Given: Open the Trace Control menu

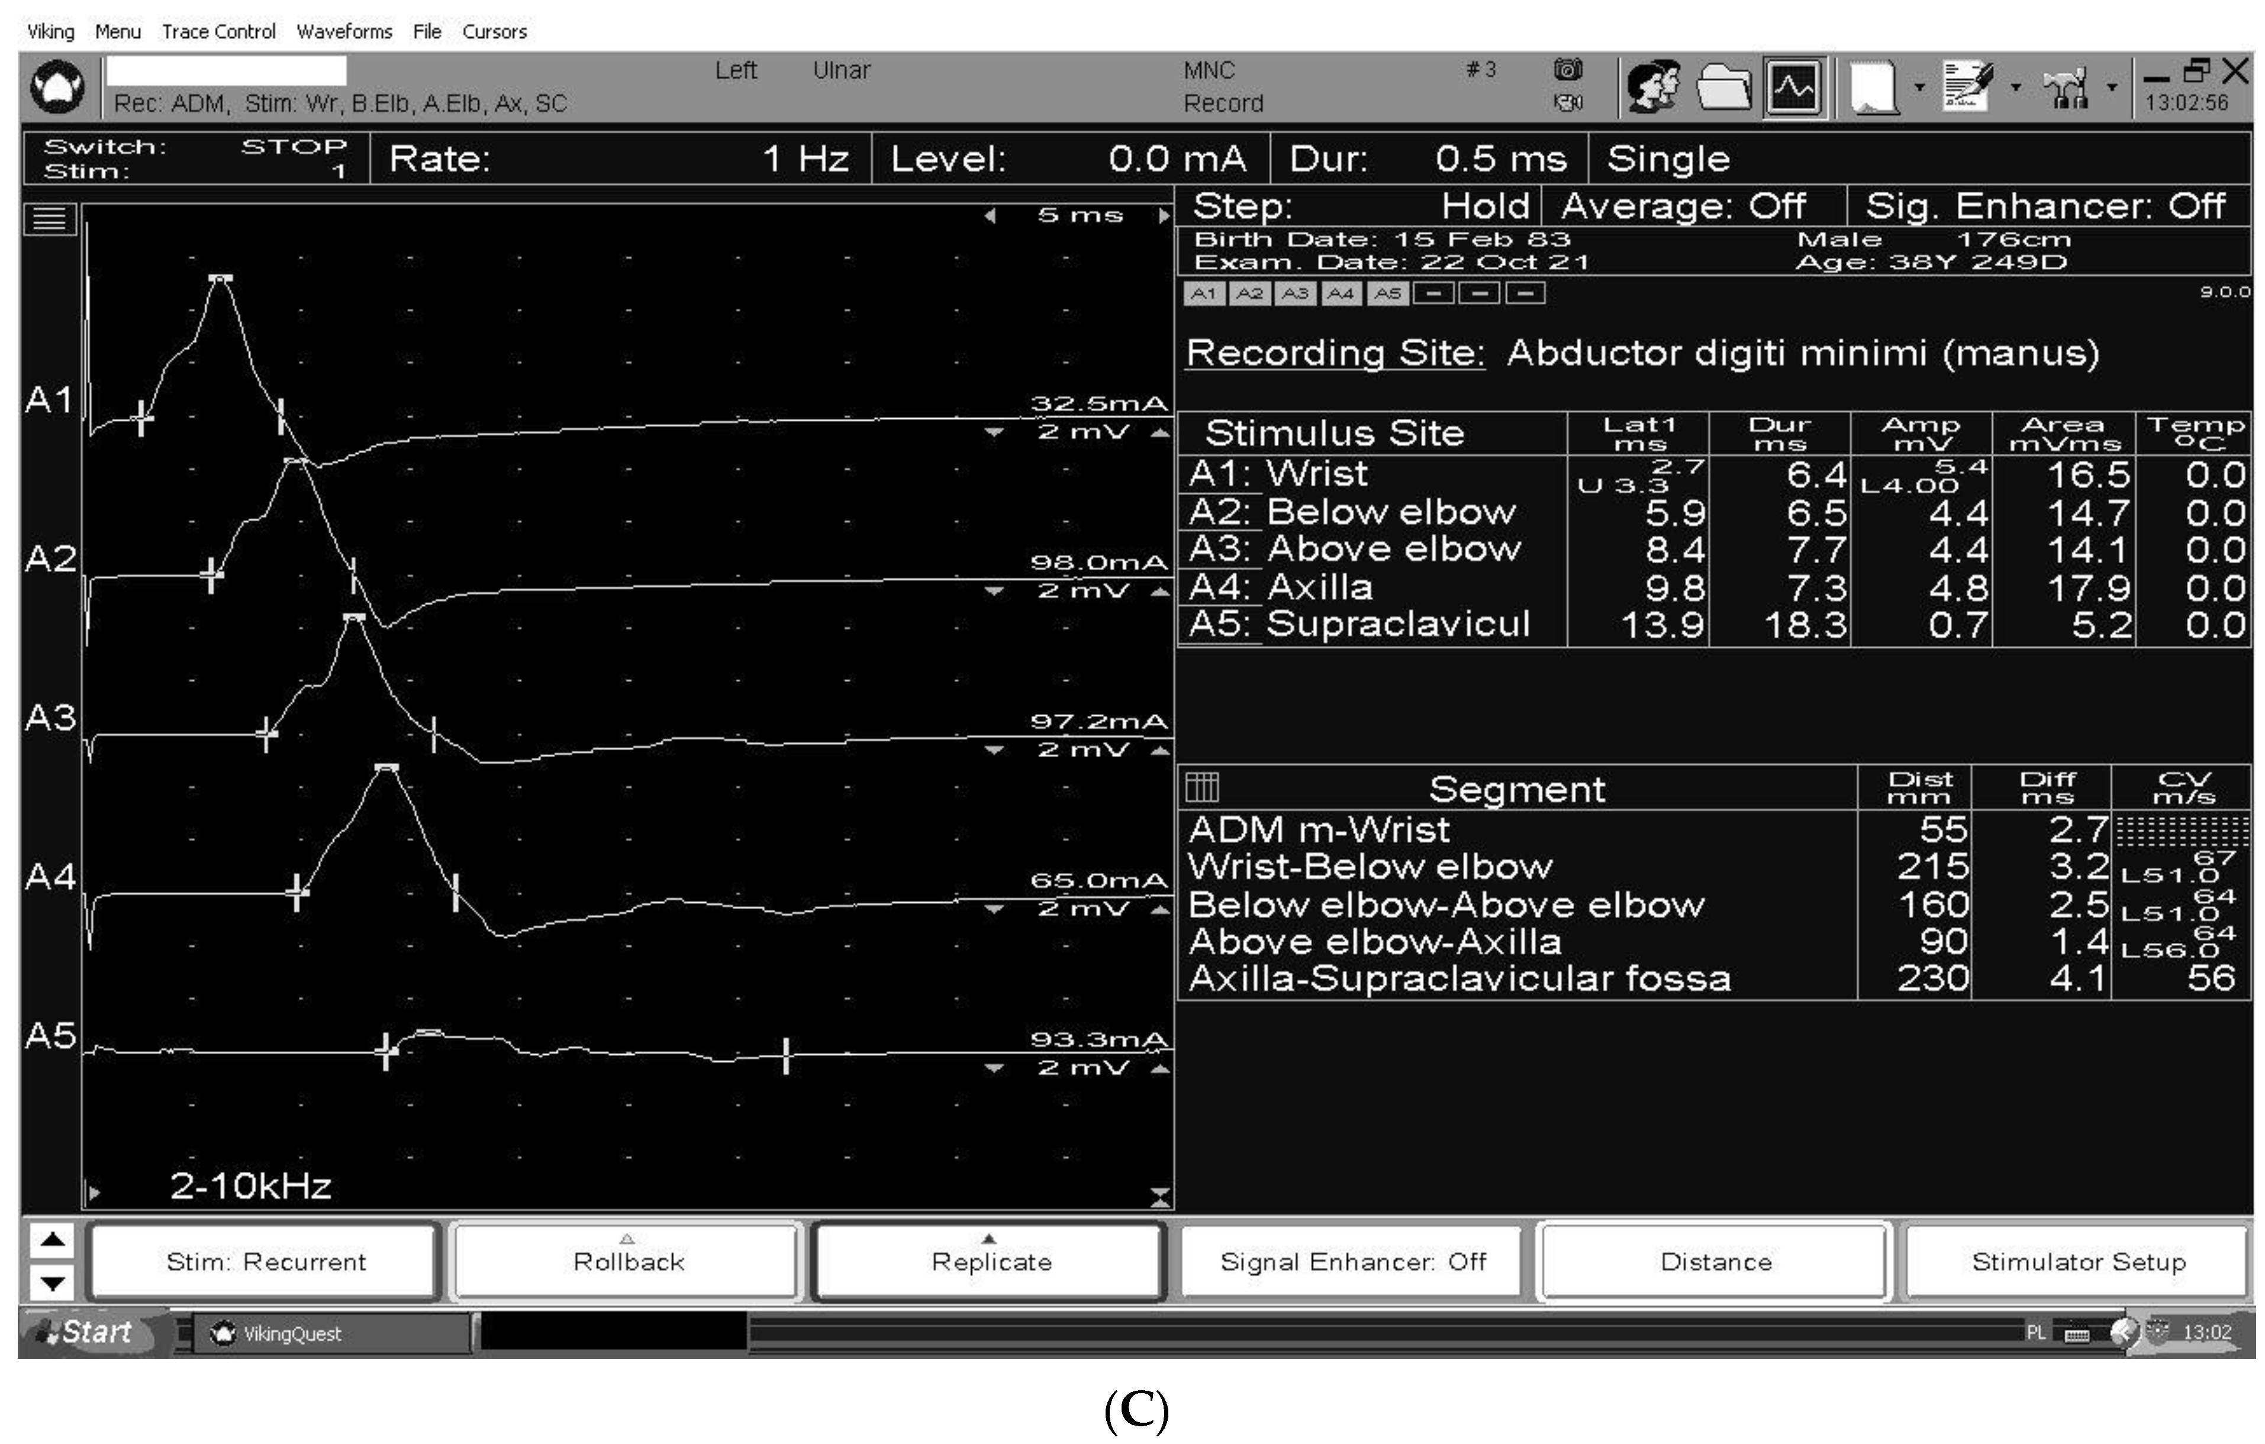Looking at the screenshot, I should click(218, 32).
